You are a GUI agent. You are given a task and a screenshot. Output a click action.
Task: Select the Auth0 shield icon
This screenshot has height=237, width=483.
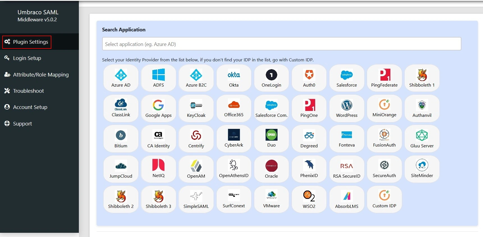tap(309, 75)
